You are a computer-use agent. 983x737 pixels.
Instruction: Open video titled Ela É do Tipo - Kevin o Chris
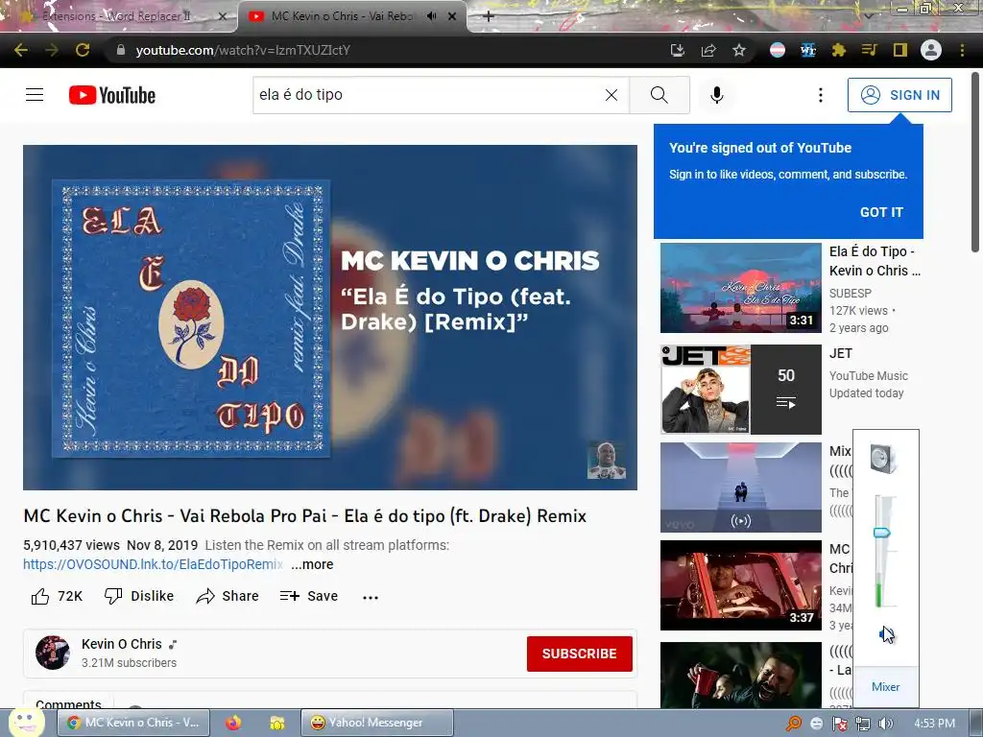(x=875, y=261)
